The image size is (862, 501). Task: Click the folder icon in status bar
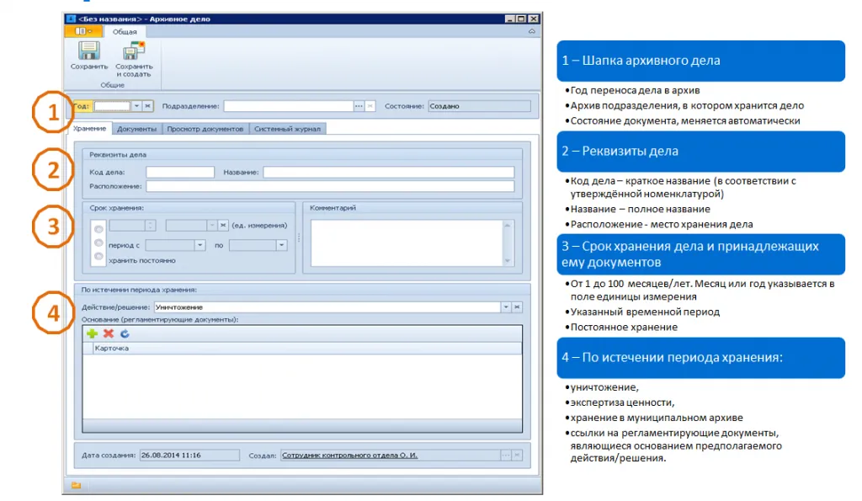[76, 485]
